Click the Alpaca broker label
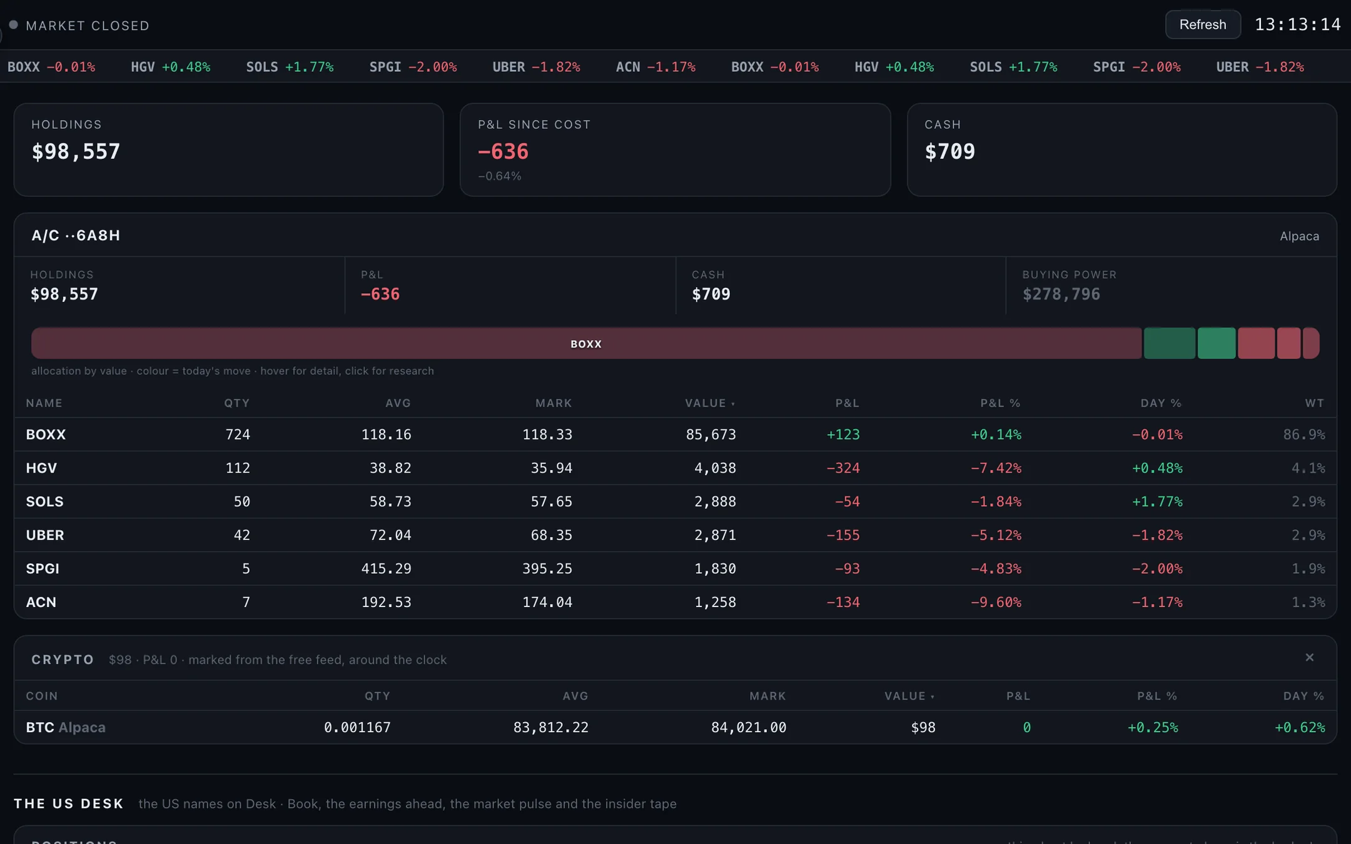Viewport: 1351px width, 844px height. pos(1299,236)
